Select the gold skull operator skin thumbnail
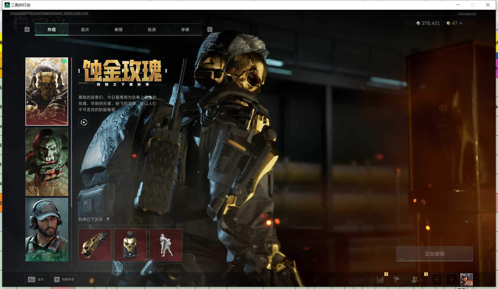This screenshot has width=498, height=289. tap(47, 92)
